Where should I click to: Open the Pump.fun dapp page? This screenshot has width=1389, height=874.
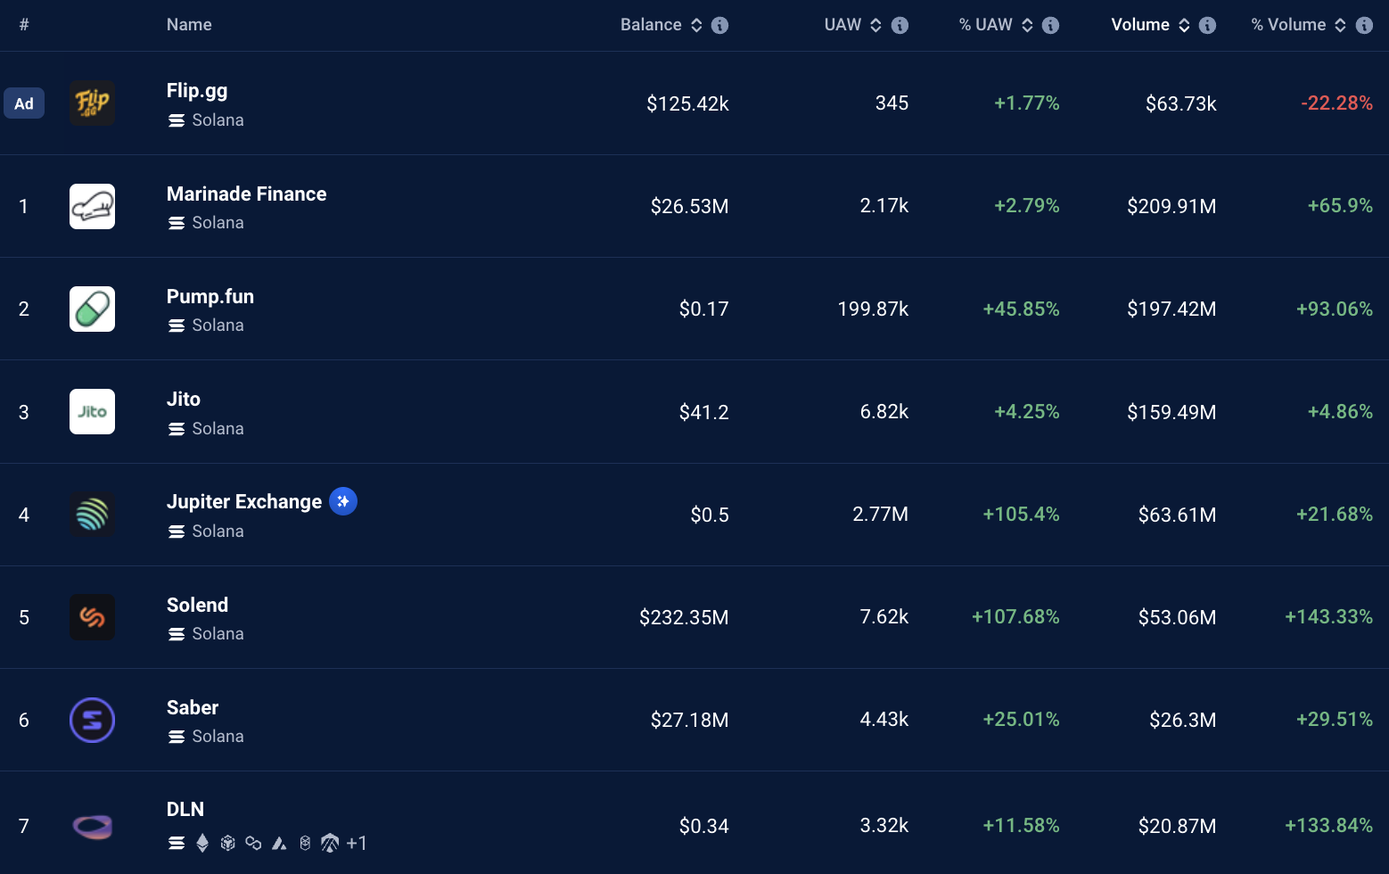pyautogui.click(x=210, y=296)
